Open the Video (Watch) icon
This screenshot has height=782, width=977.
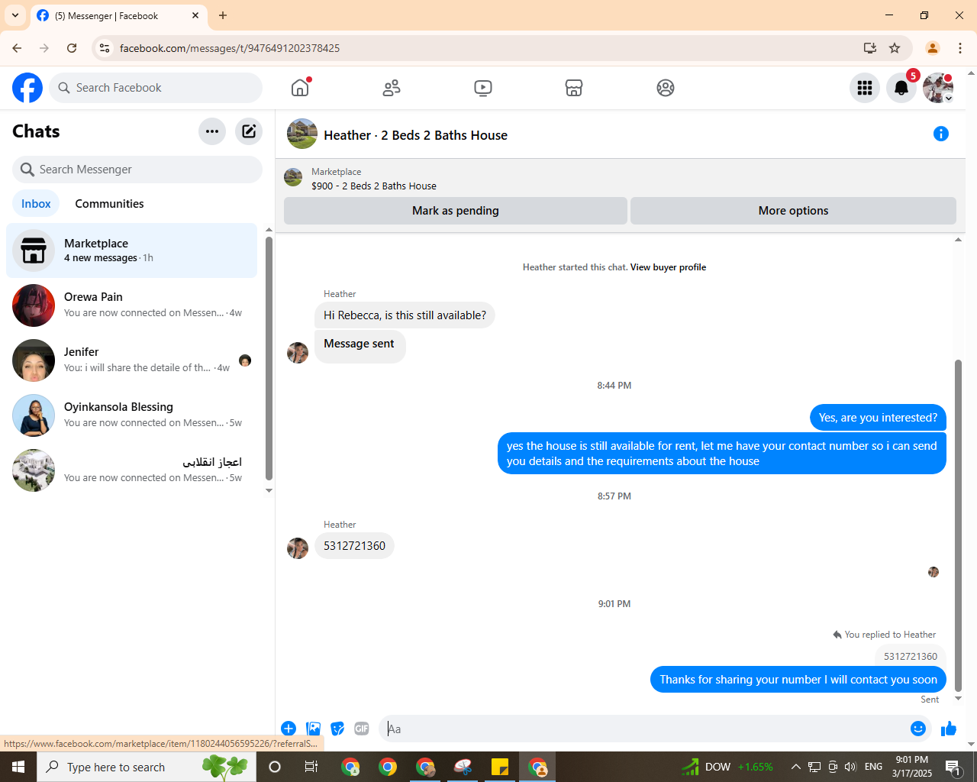coord(483,88)
